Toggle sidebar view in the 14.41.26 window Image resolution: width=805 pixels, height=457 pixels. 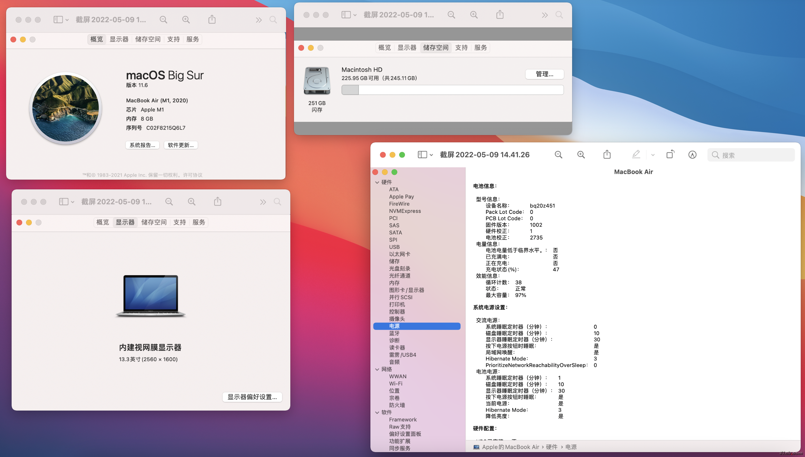422,155
